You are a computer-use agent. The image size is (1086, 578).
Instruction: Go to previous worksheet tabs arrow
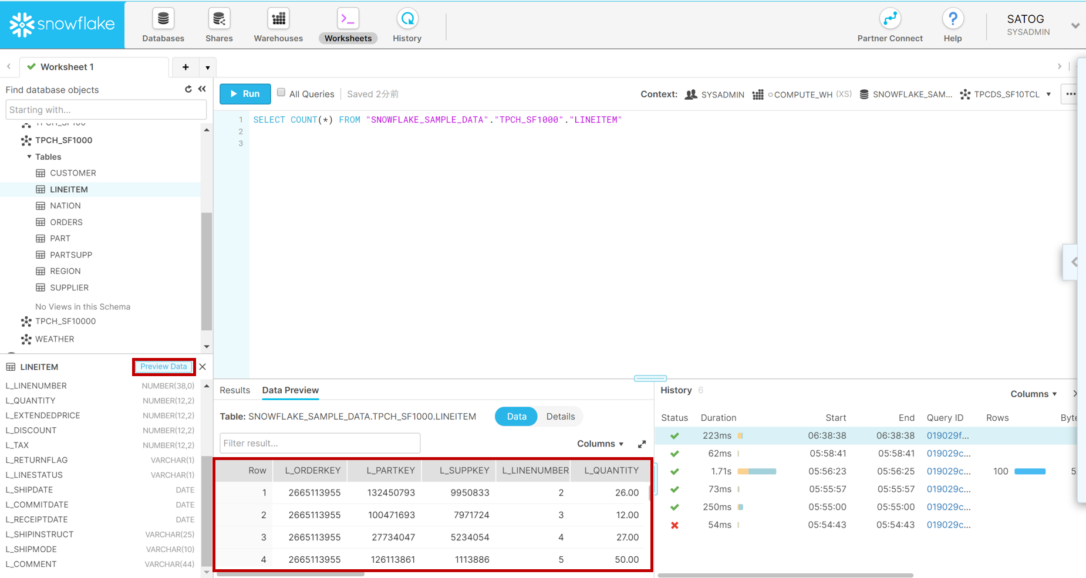pos(9,67)
